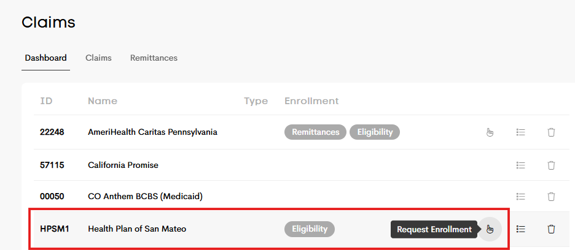575x250 pixels.
Task: Select the Dashboard tab
Action: pyautogui.click(x=46, y=58)
